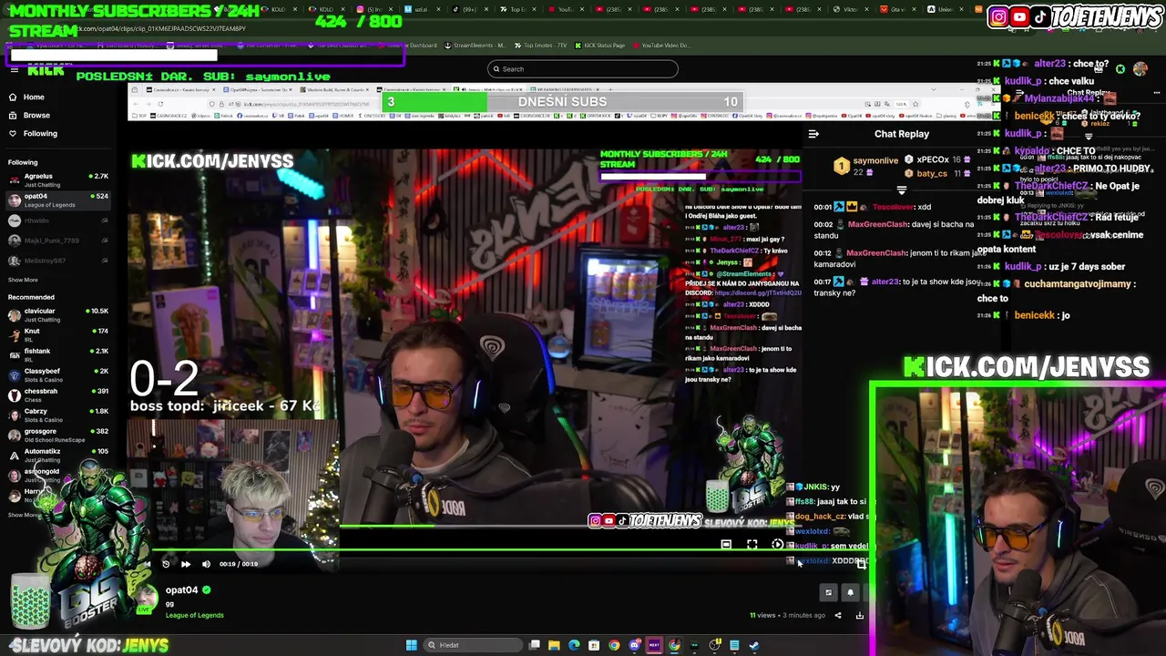Open Steam from taskbar
Image resolution: width=1166 pixels, height=656 pixels.
tap(753, 645)
